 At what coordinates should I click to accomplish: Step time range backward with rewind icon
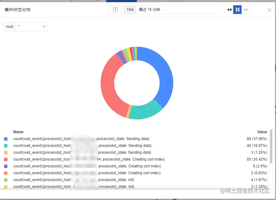coord(229,10)
